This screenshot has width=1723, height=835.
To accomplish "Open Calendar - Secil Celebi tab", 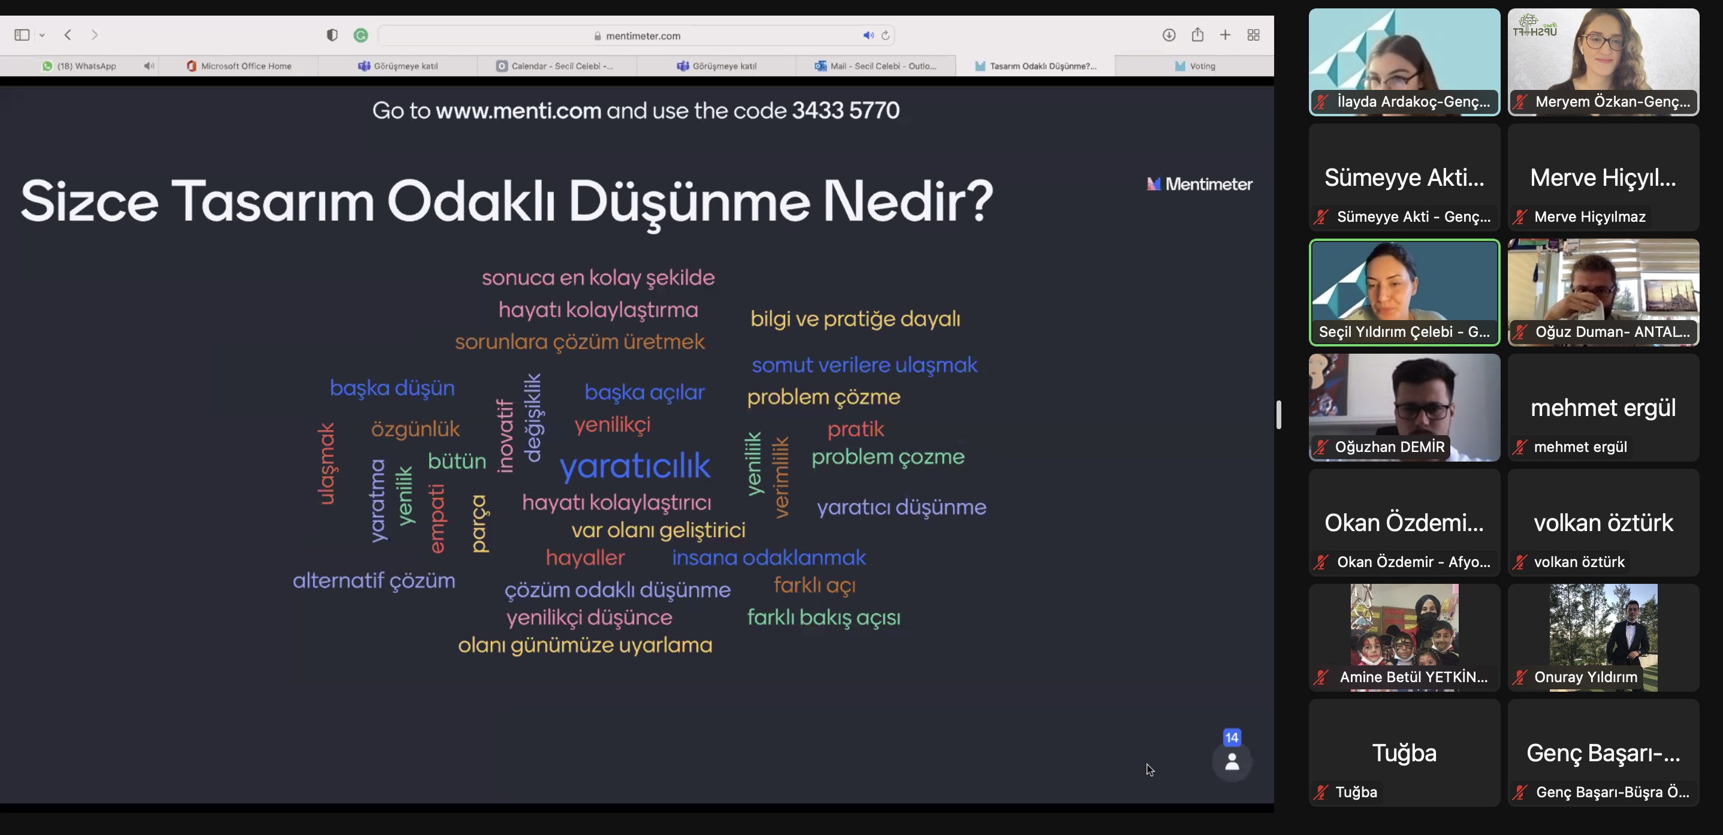I will pos(555,65).
